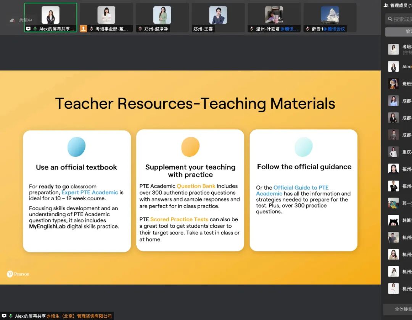
Task: Select 郑州-赵净净 avatar in video strip
Action: 162,15
